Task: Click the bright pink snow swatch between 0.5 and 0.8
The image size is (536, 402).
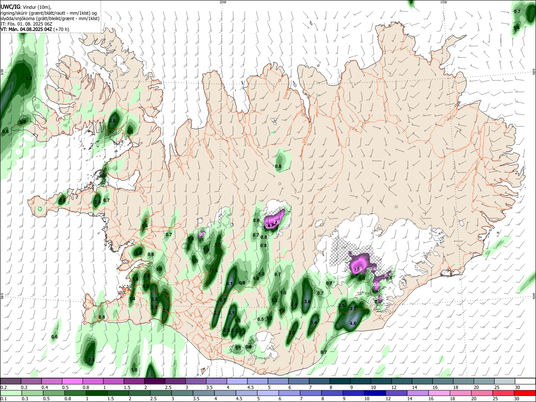Action: (x=72, y=381)
